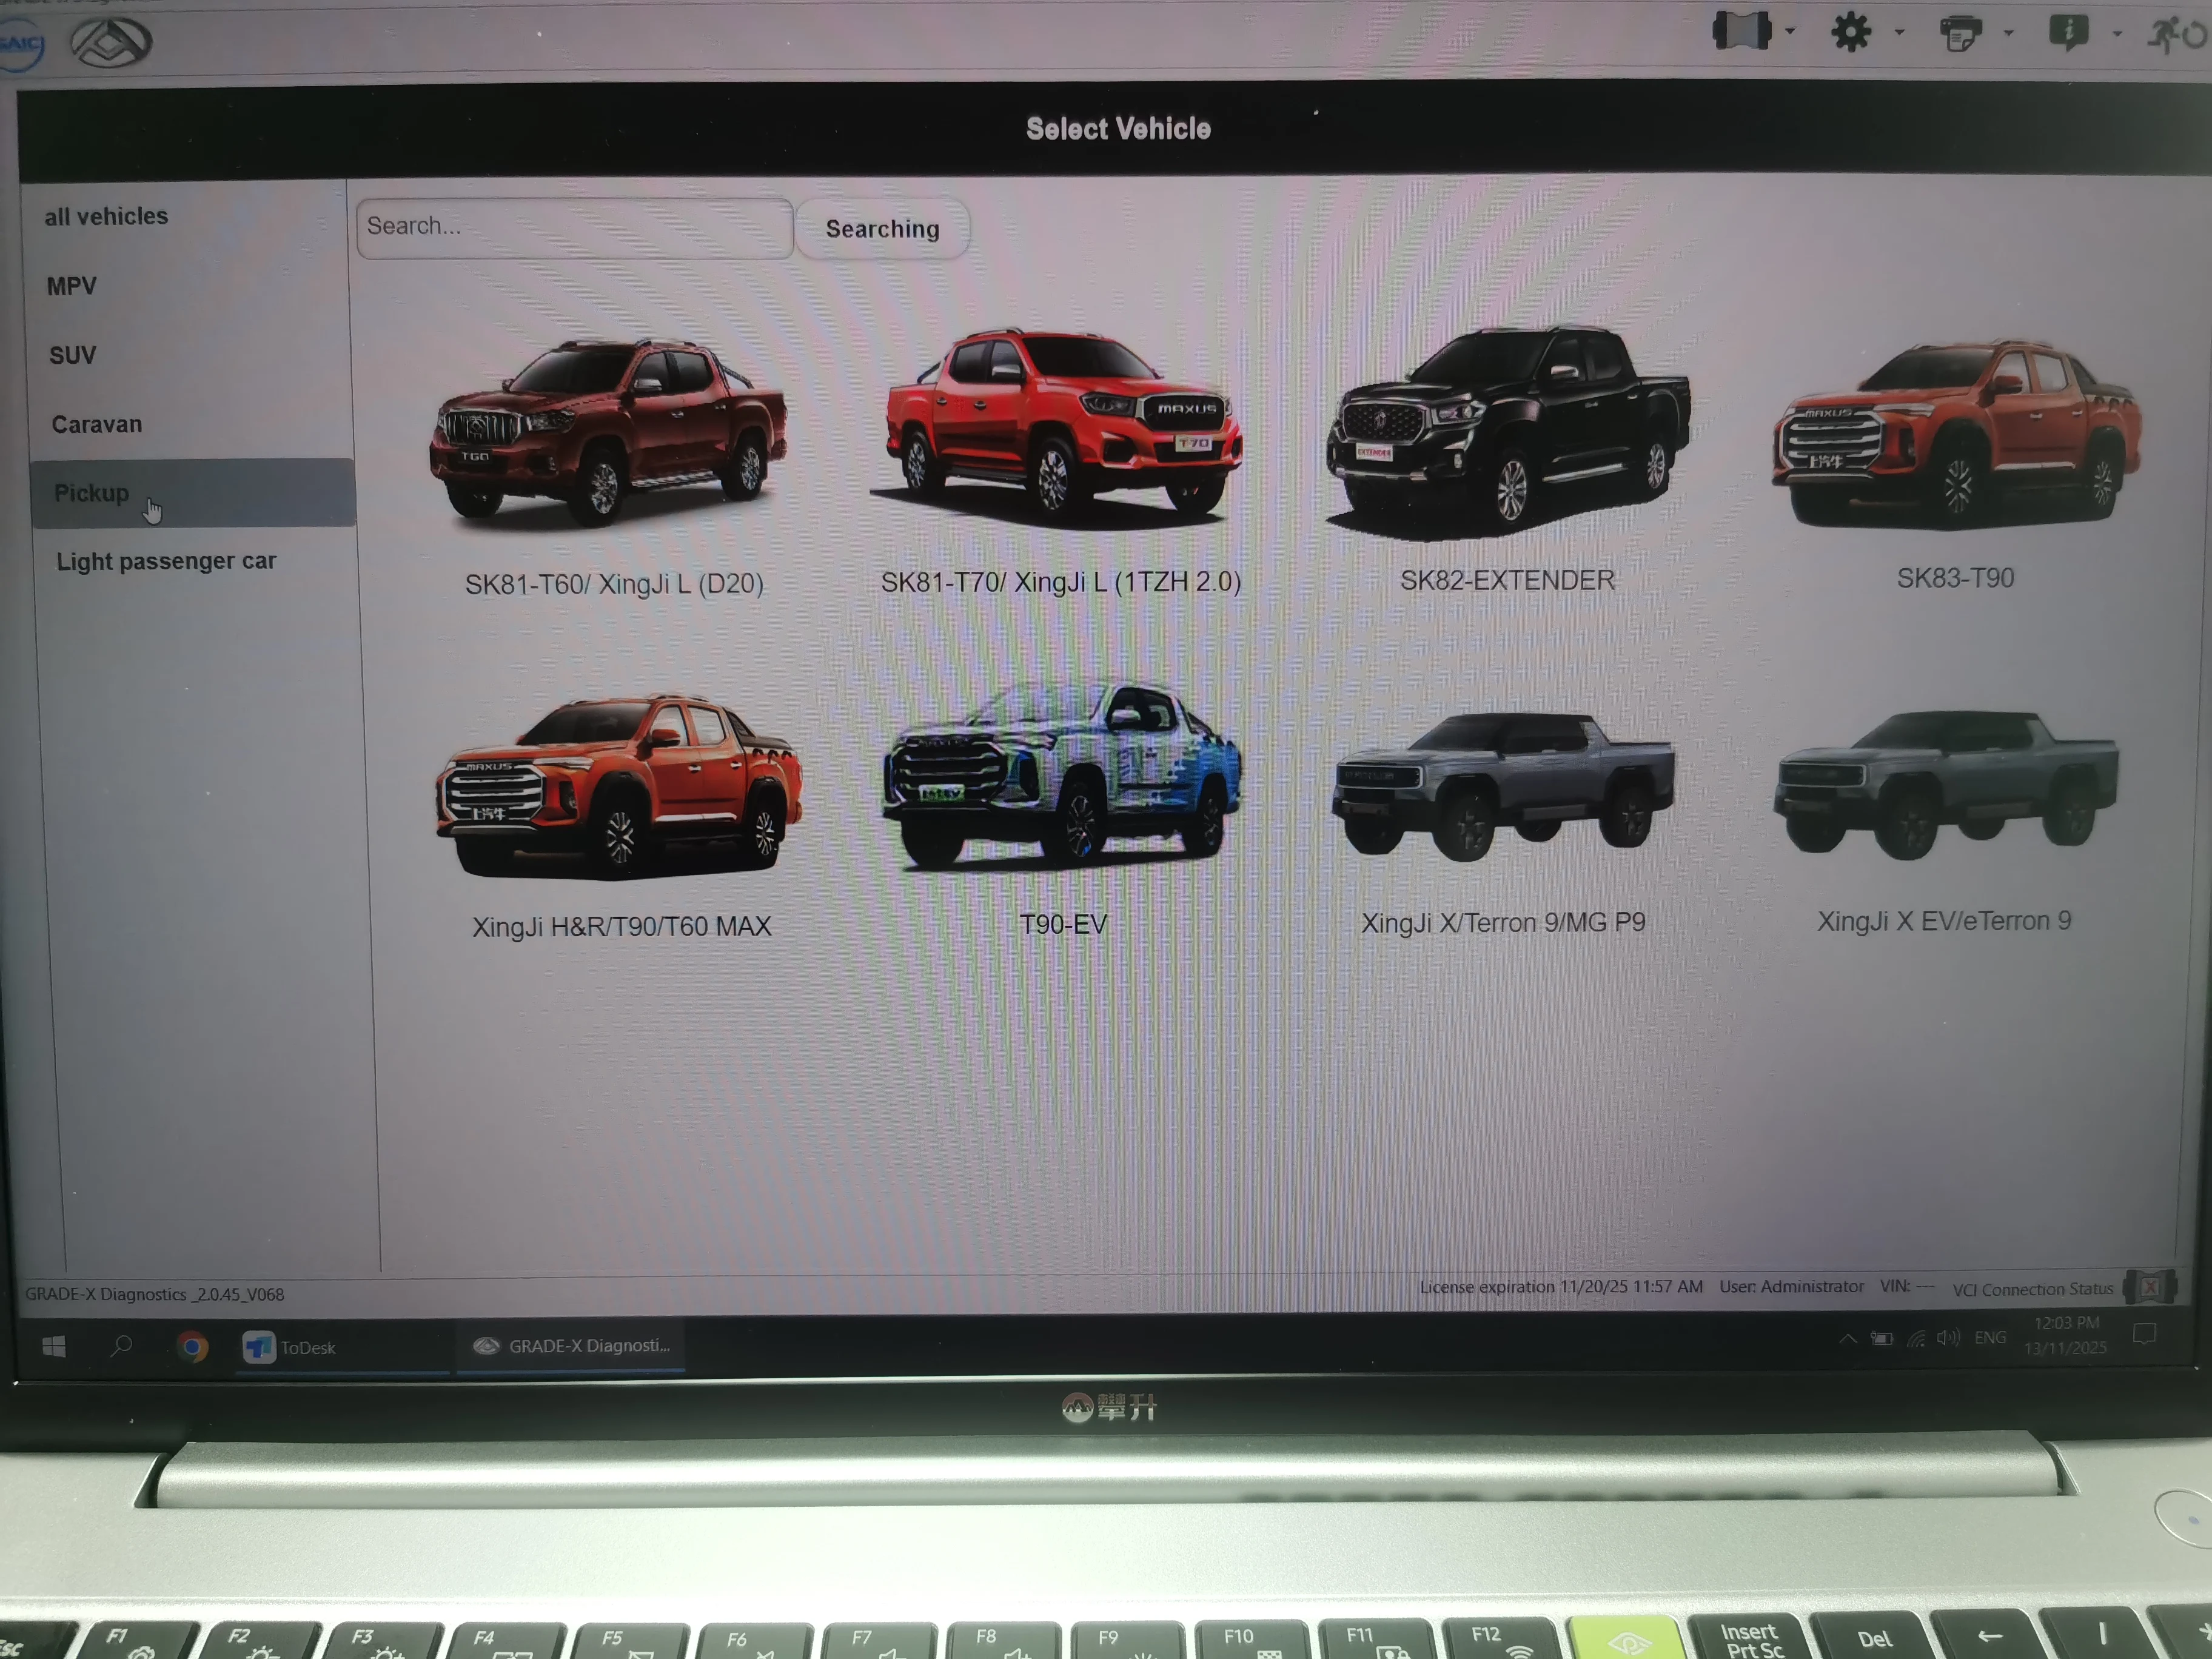The width and height of the screenshot is (2212, 1659).
Task: Expand the dropdown arrow beside info icon
Action: click(2117, 34)
